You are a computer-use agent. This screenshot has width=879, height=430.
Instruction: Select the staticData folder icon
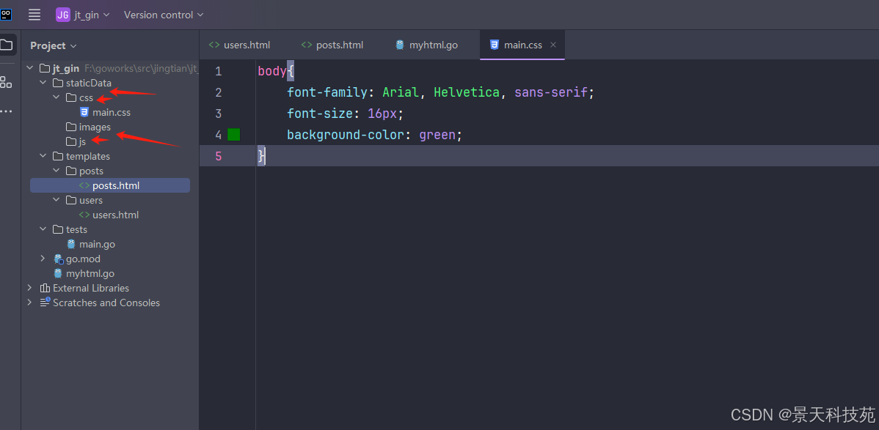pyautogui.click(x=58, y=83)
